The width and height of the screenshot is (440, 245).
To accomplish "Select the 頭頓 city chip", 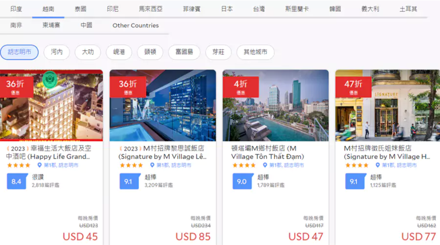I will point(150,52).
